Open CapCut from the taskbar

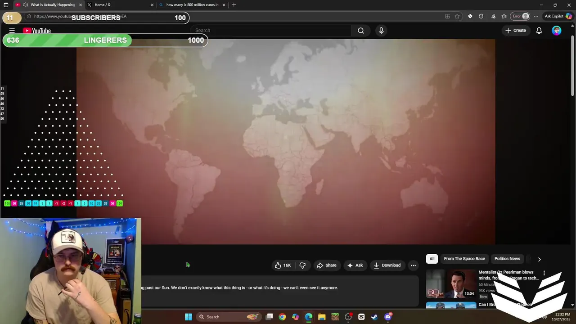[361, 317]
